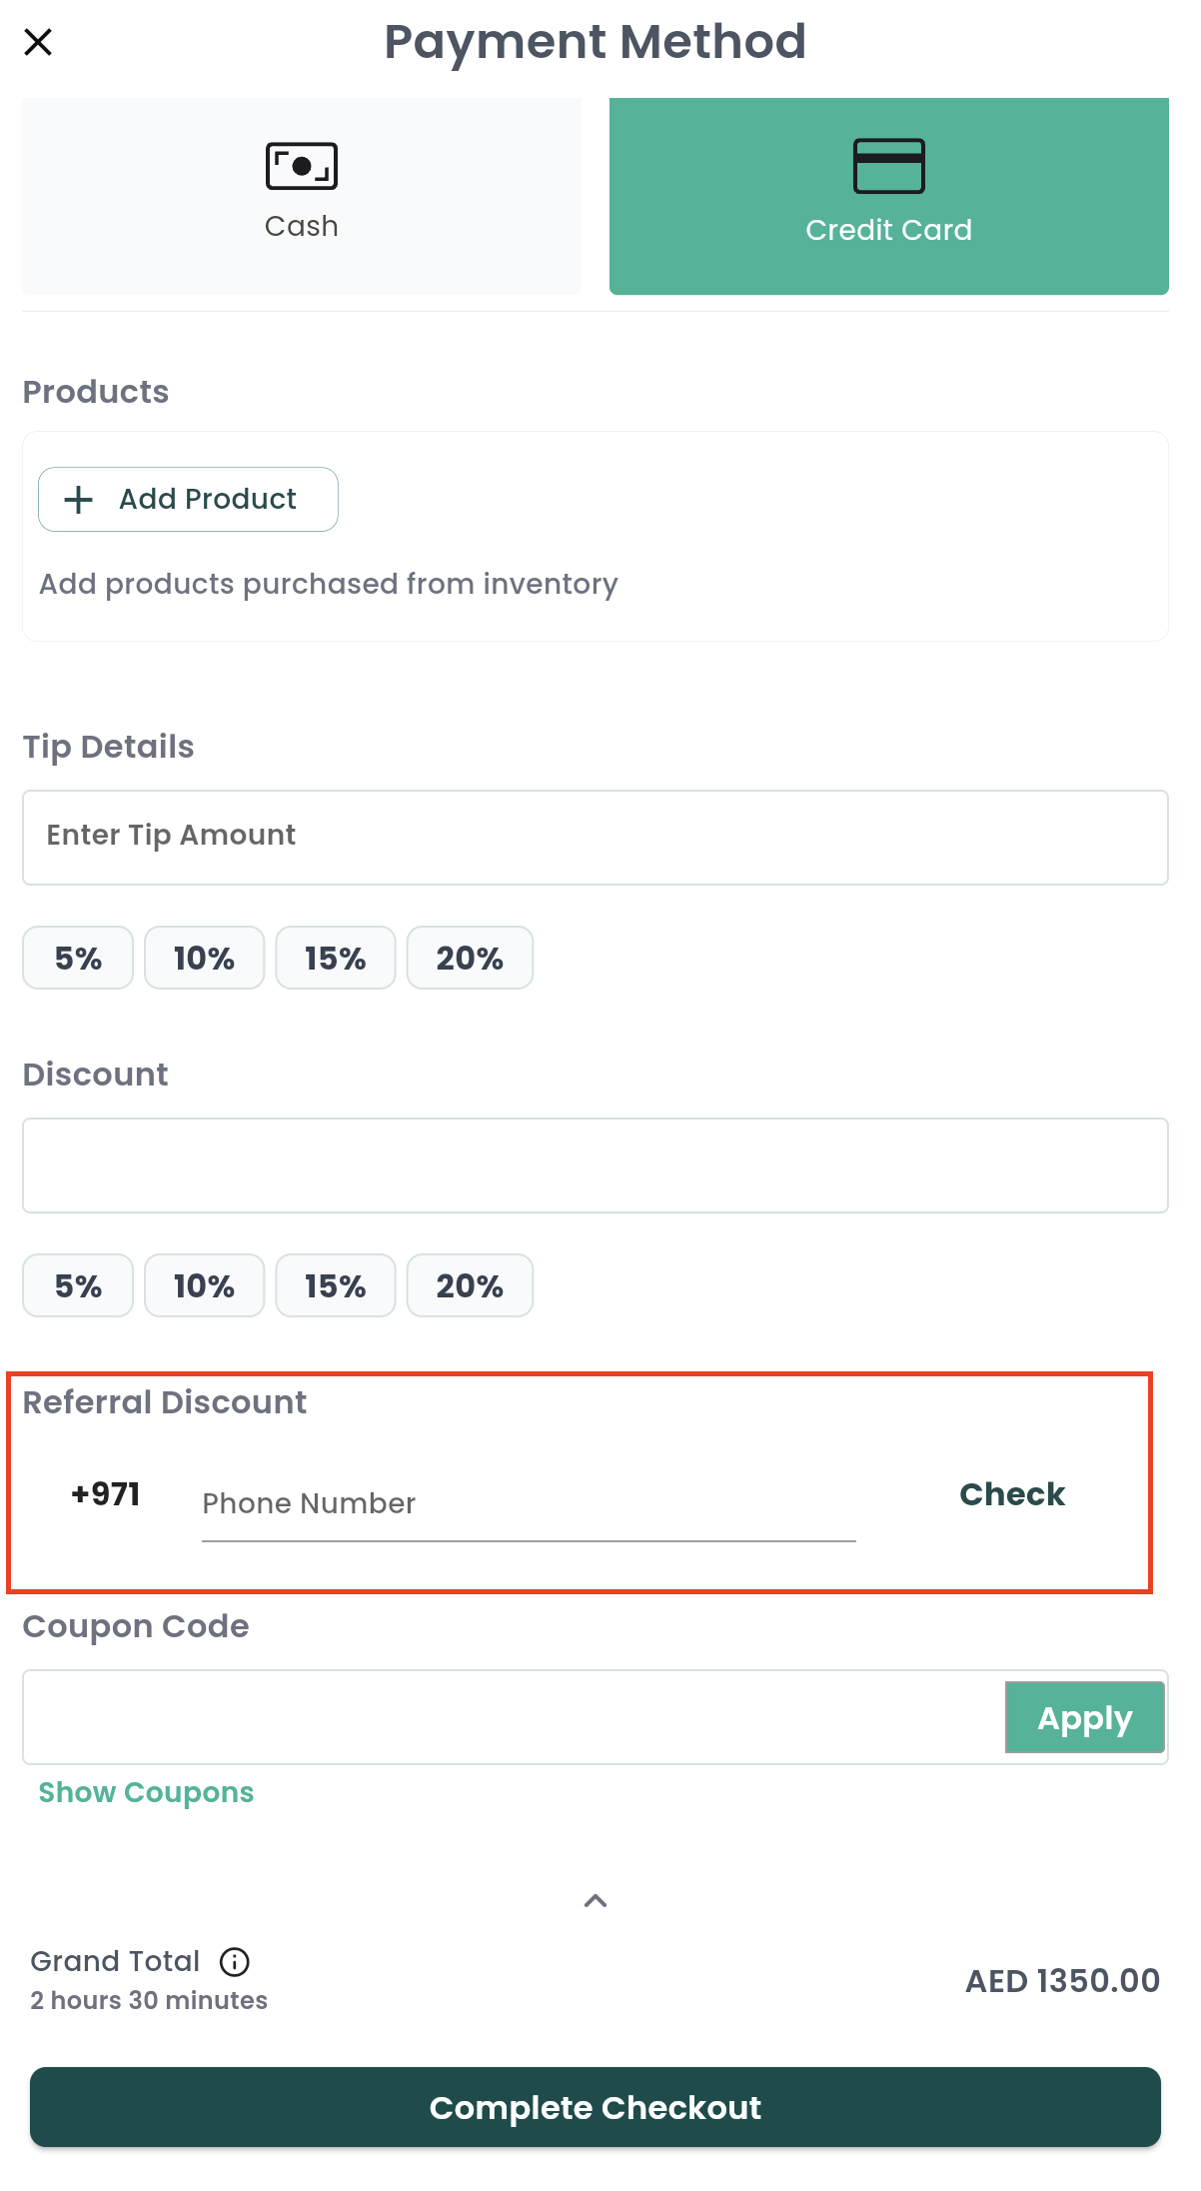Apply the 20% tip option

click(x=470, y=957)
